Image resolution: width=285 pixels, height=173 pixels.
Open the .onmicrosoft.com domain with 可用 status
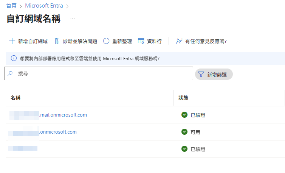58,132
